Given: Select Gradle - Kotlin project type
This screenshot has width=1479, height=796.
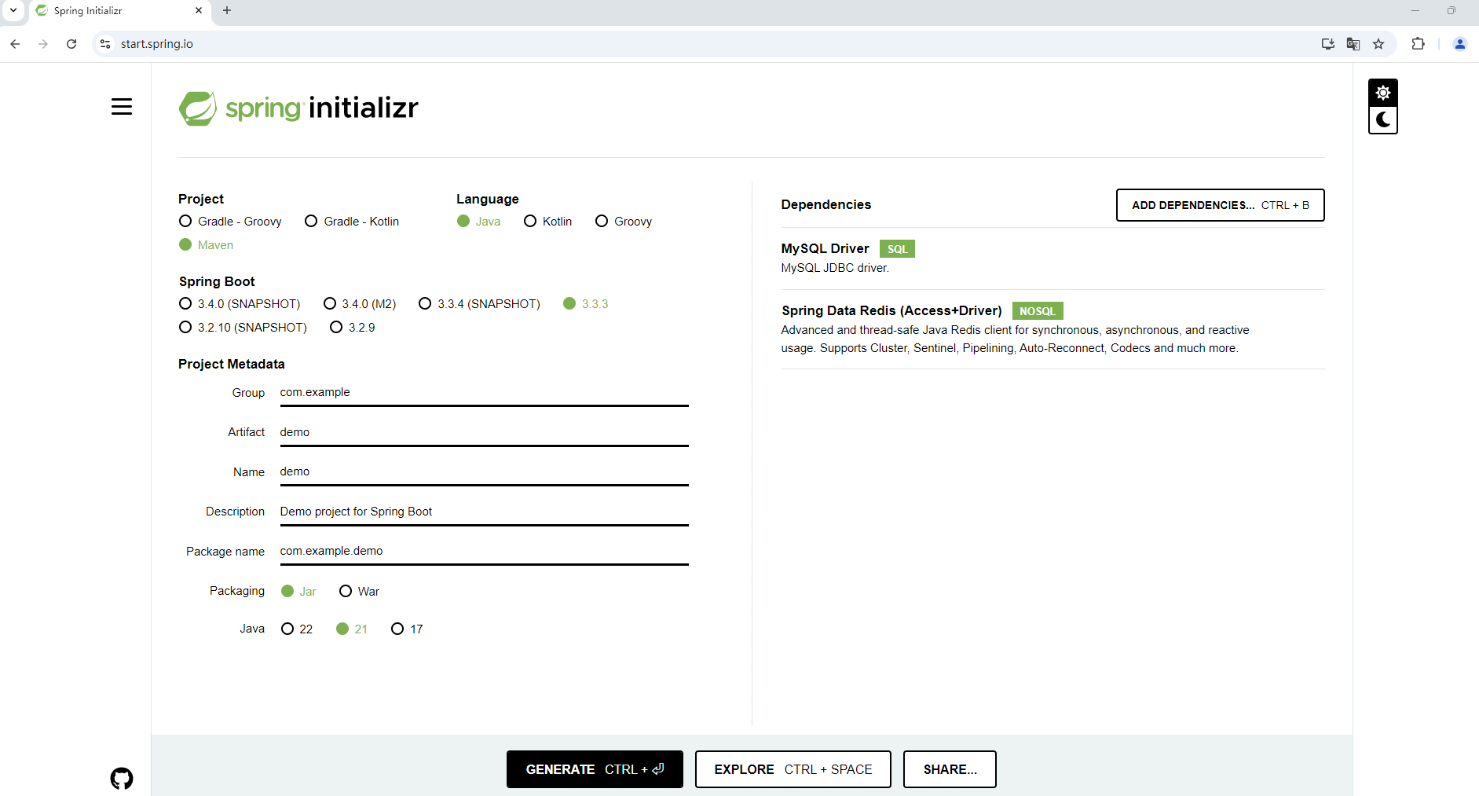Looking at the screenshot, I should point(352,222).
